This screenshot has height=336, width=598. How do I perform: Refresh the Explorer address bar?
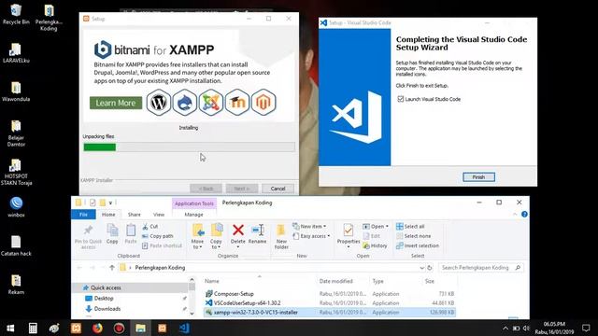tap(430, 268)
